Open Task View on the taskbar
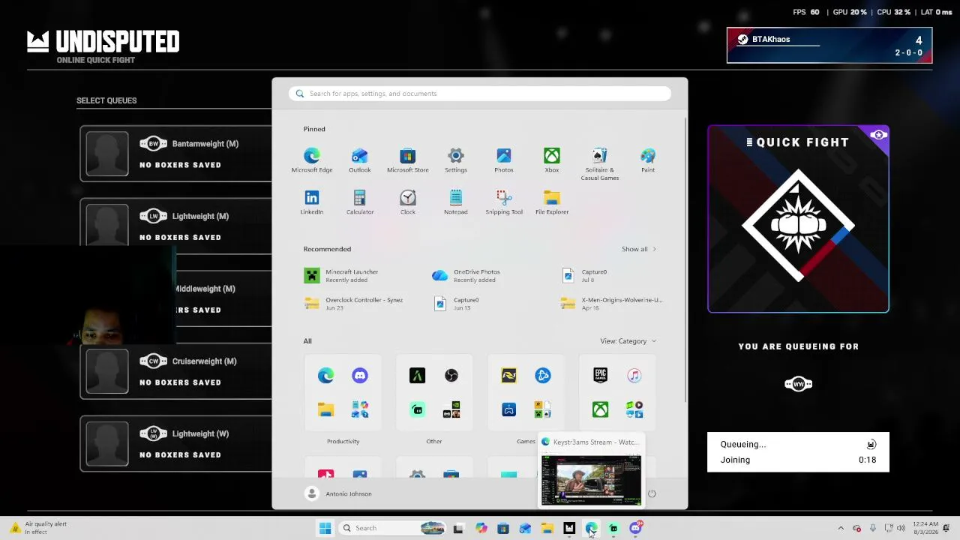Screen dimensions: 960x540 point(458,528)
